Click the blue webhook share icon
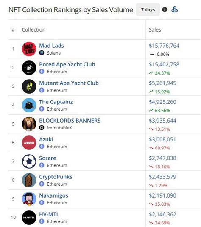 (175, 10)
